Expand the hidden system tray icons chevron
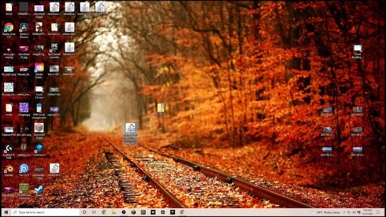The height and width of the screenshot is (217, 386). [x=344, y=212]
